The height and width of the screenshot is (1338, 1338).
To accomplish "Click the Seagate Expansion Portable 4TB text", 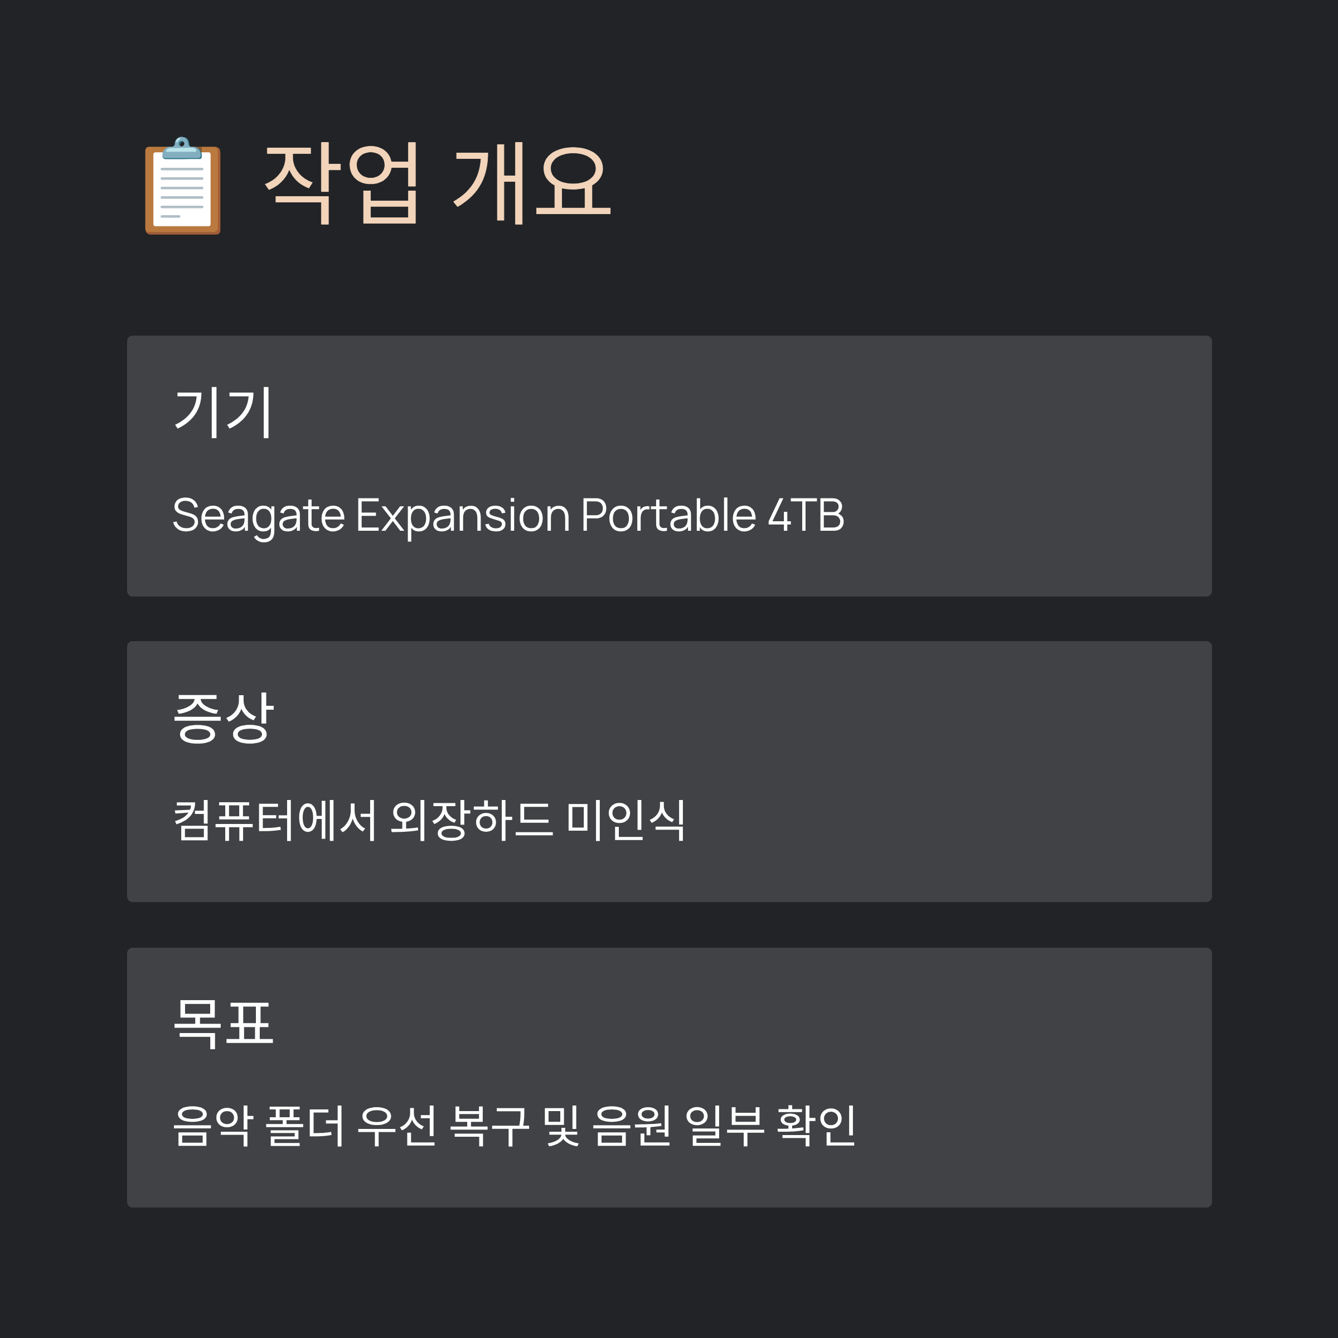I will click(508, 515).
